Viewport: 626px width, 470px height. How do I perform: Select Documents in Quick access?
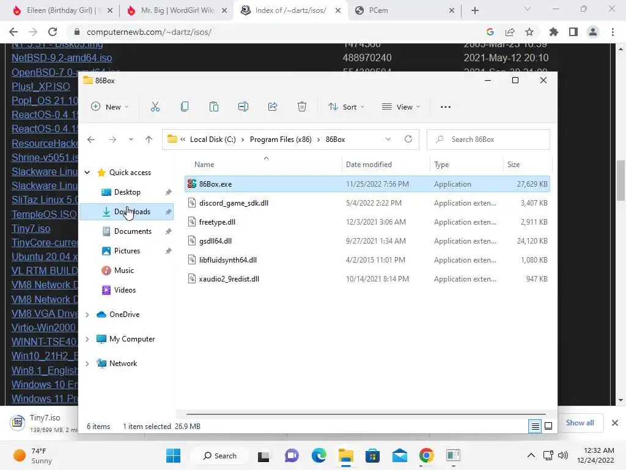(127, 231)
